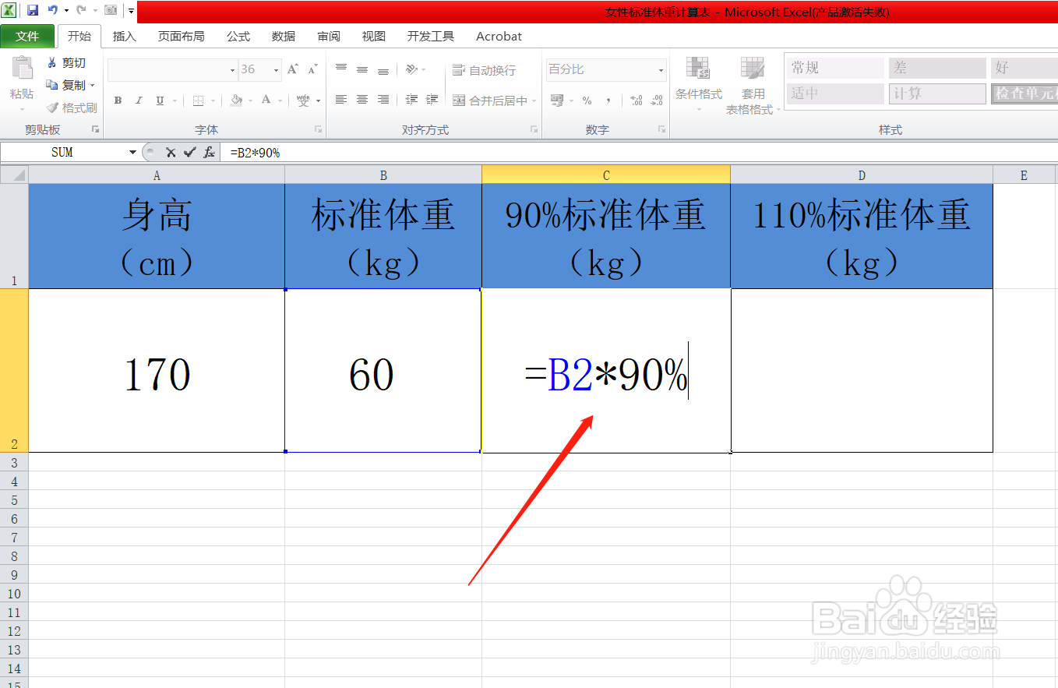Open the Font Color dropdown arrow
The image size is (1058, 688).
pyautogui.click(x=280, y=101)
